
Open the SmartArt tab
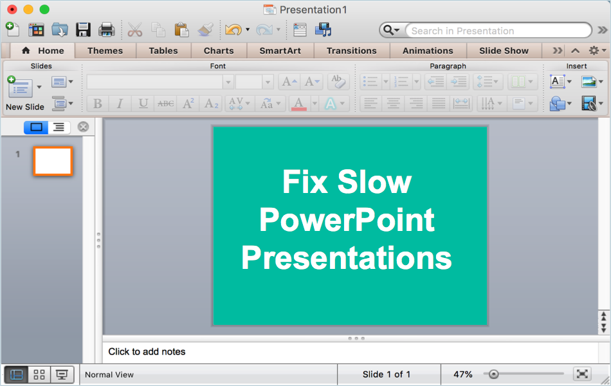(280, 51)
